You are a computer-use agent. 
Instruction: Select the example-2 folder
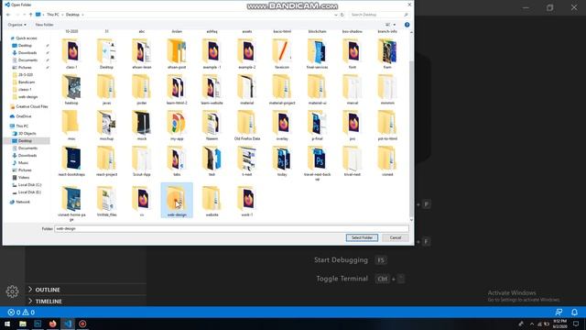[247, 54]
